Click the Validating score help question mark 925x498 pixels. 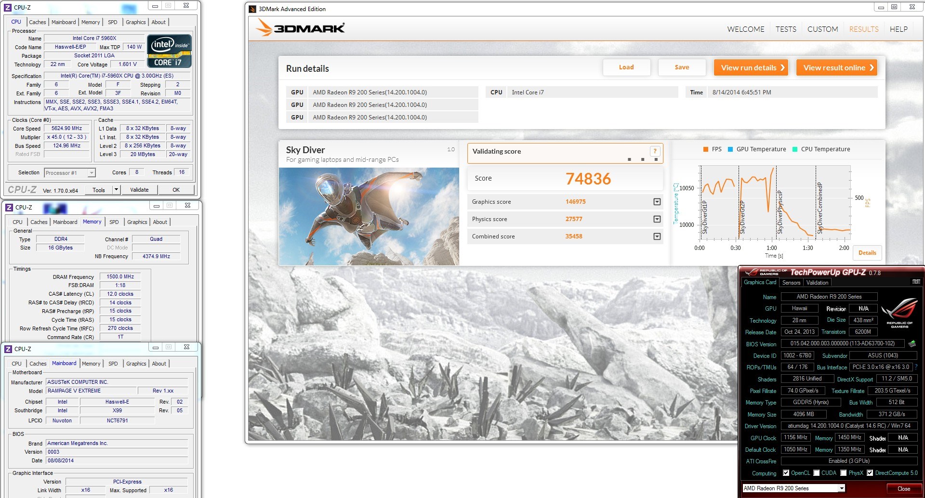click(655, 151)
